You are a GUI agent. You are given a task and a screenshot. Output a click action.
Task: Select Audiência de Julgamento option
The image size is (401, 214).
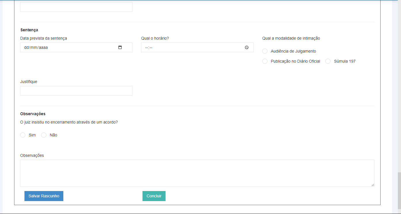[x=265, y=51]
